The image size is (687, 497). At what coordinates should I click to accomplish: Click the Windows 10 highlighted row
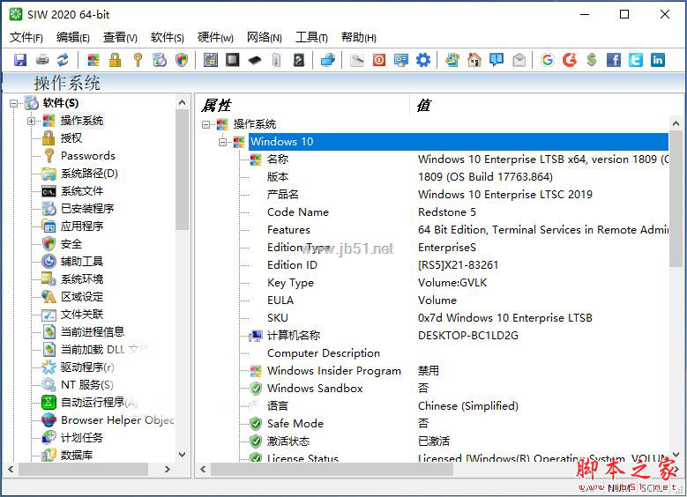(459, 142)
